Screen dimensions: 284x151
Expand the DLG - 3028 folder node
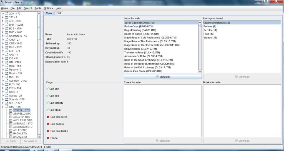click(2, 47)
